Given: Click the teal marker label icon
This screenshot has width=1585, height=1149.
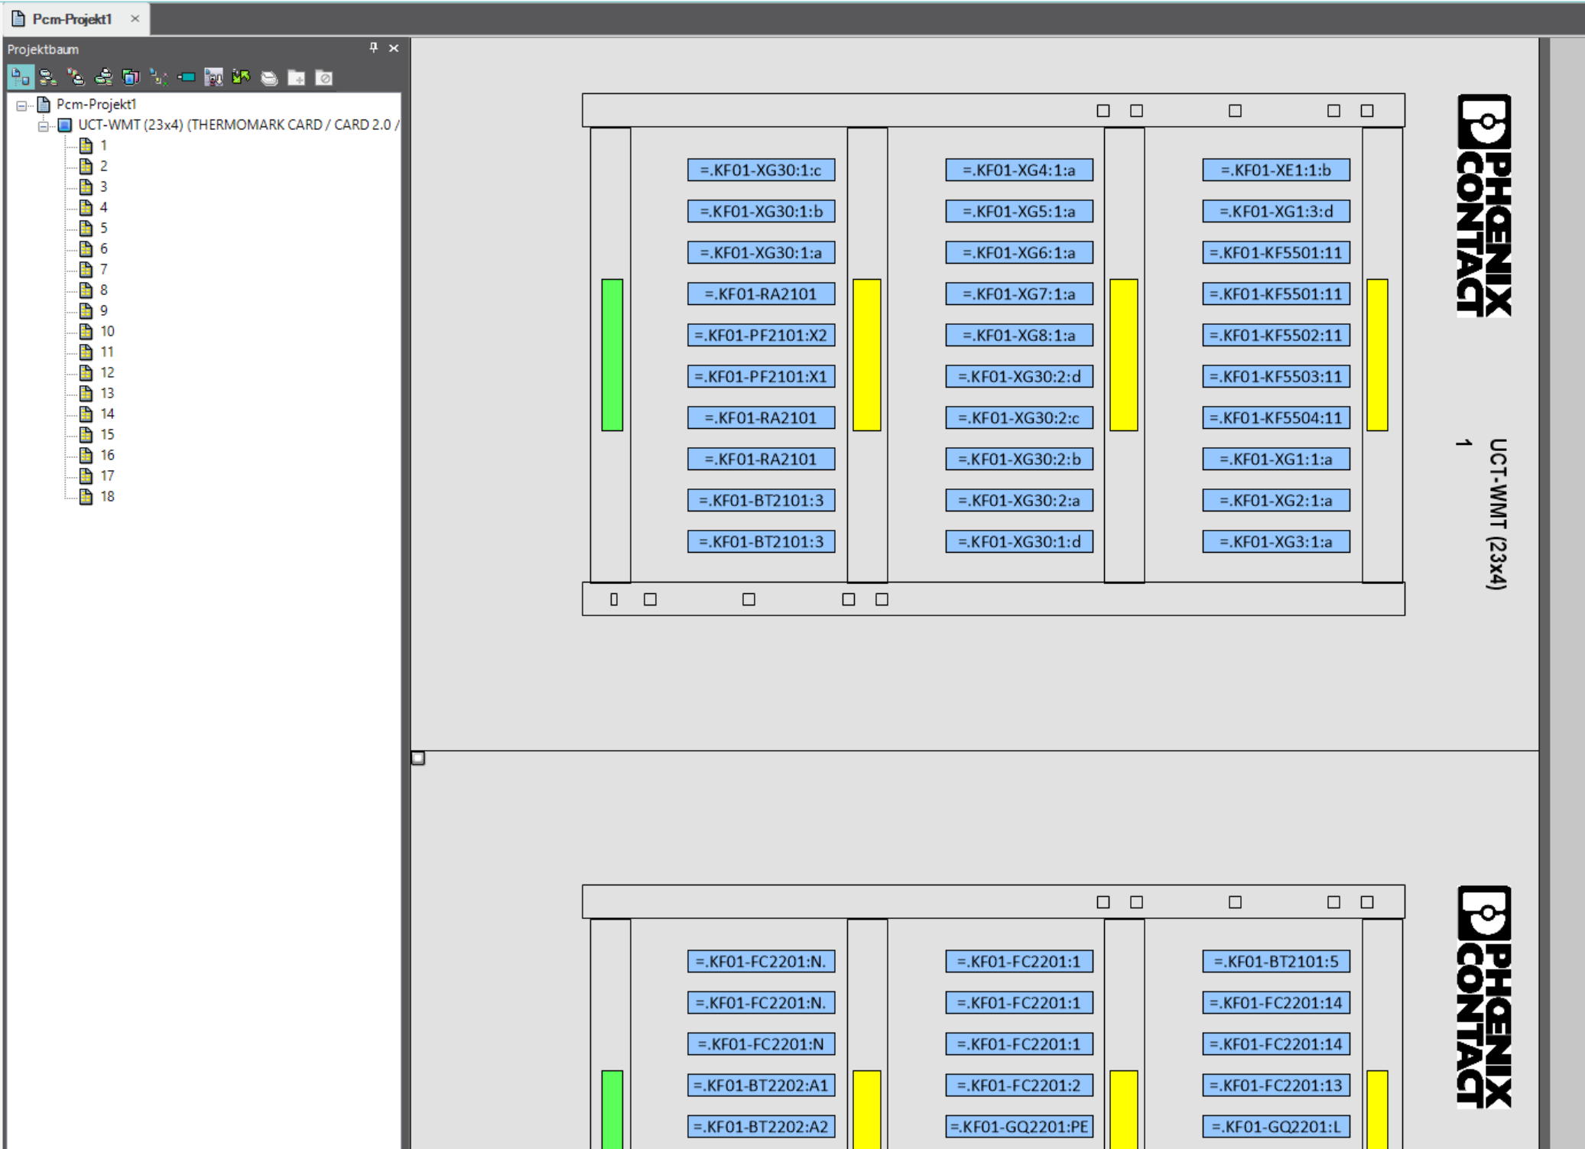Looking at the screenshot, I should 186,77.
